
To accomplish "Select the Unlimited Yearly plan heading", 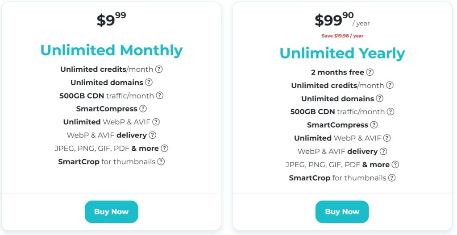I will coord(342,54).
